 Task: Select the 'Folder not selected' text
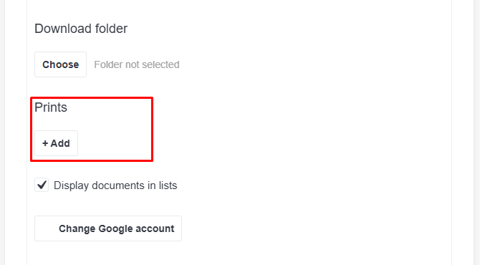[x=137, y=64]
